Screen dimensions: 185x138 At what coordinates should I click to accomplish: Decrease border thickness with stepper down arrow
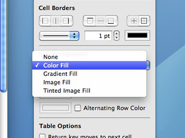point(117,38)
